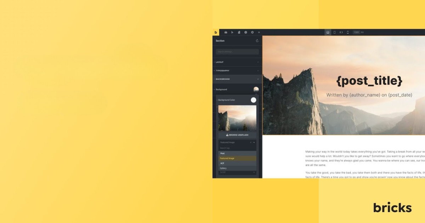Open the pages icon in the top toolbar
425x223 pixels.
coord(239,32)
